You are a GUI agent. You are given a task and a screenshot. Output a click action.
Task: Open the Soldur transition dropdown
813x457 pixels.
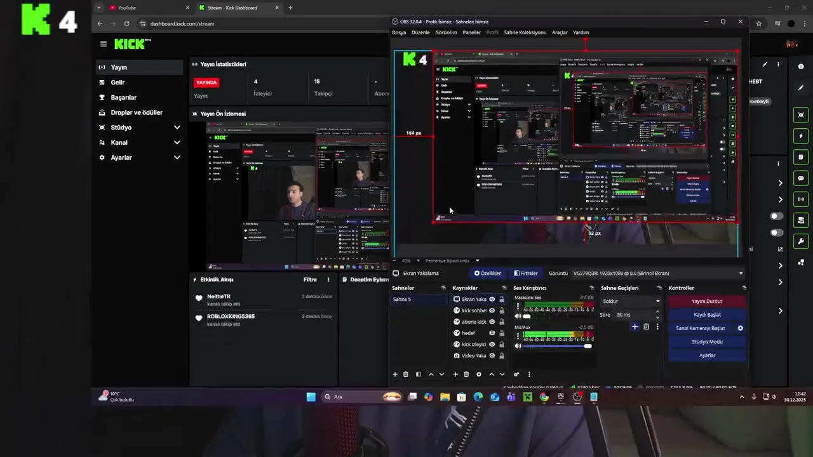pyautogui.click(x=631, y=301)
